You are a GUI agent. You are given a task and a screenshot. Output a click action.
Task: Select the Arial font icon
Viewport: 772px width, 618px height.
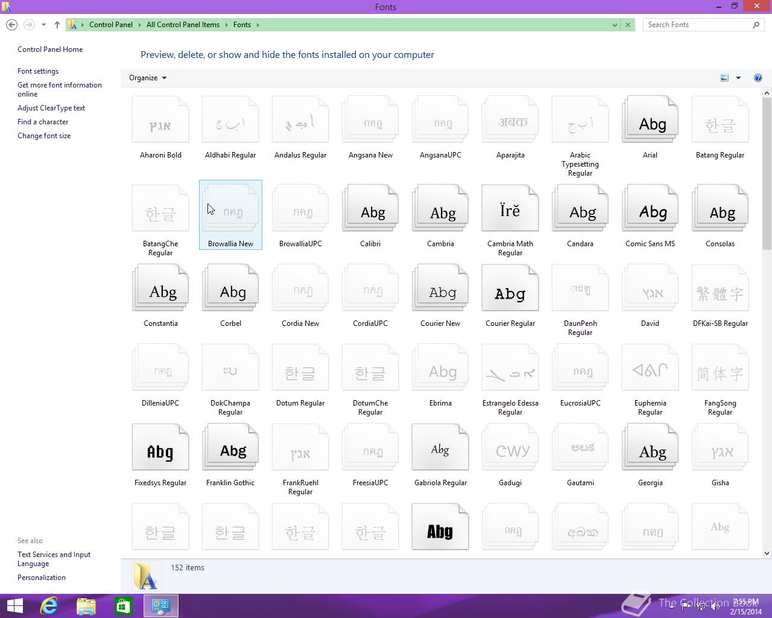point(650,120)
